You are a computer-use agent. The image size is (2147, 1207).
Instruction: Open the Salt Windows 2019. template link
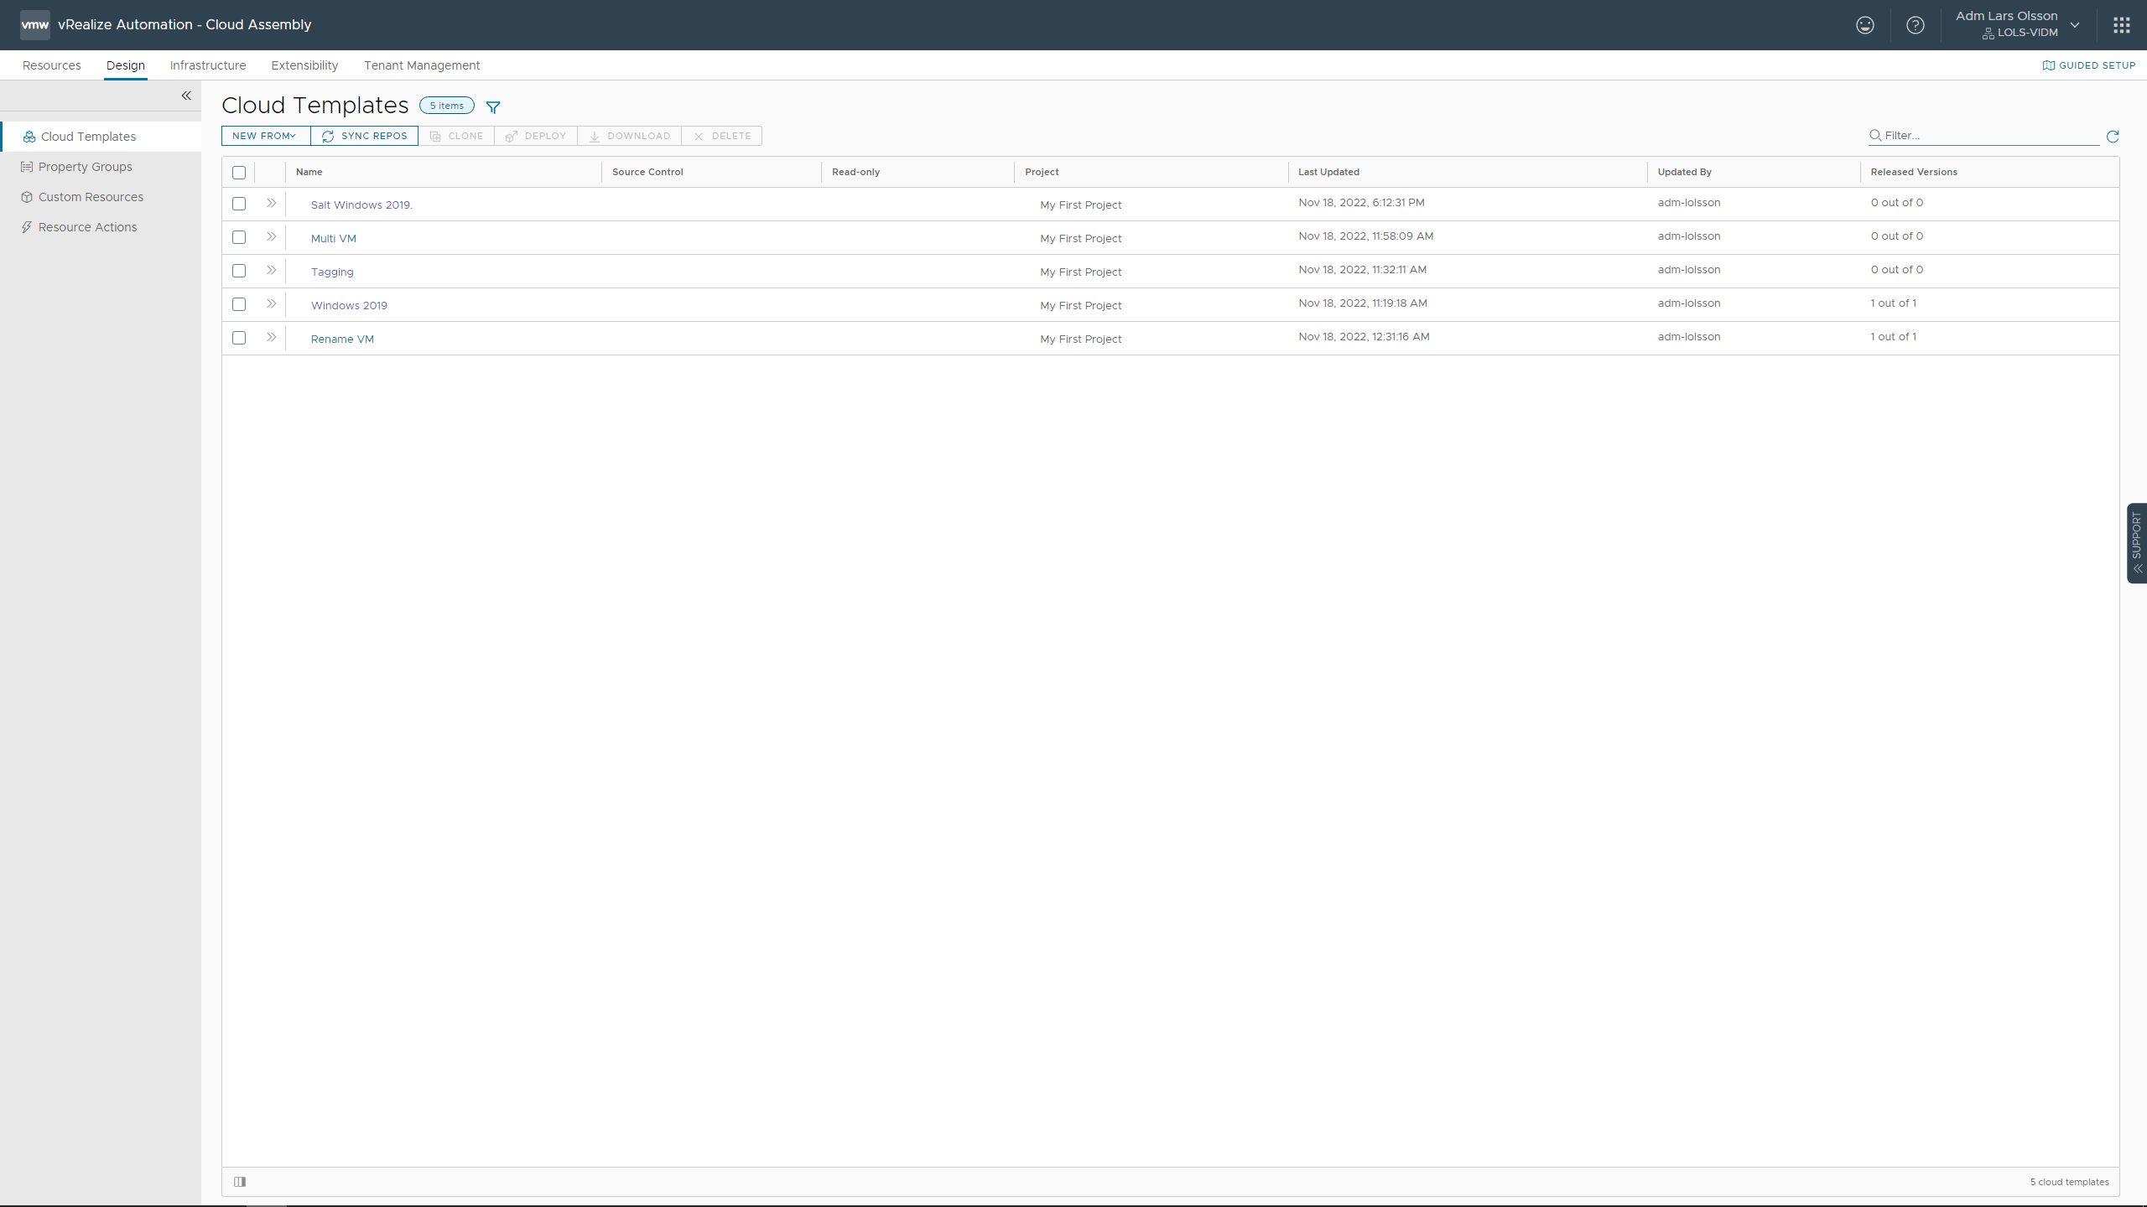click(361, 205)
